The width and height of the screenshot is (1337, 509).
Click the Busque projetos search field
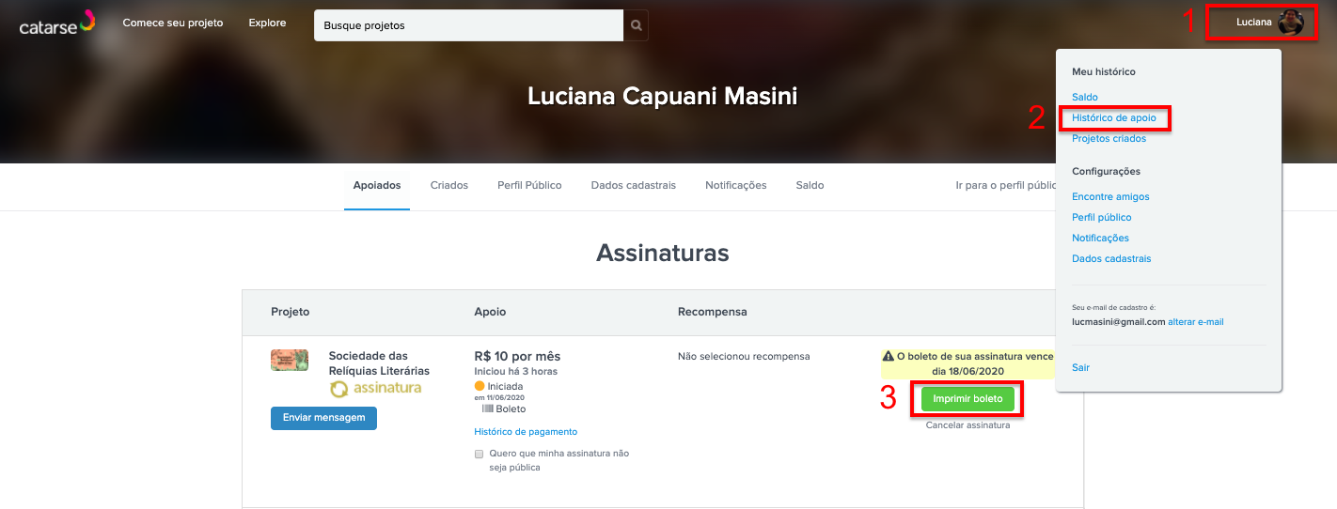[x=469, y=25]
